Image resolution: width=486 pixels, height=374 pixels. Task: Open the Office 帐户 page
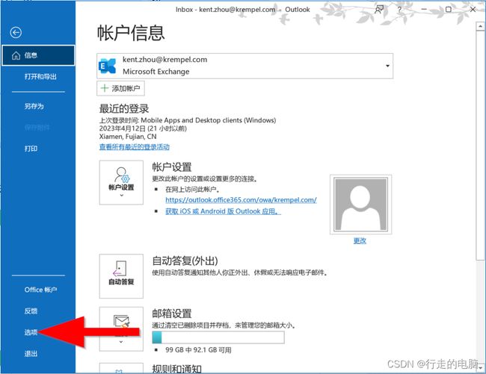click(x=40, y=290)
